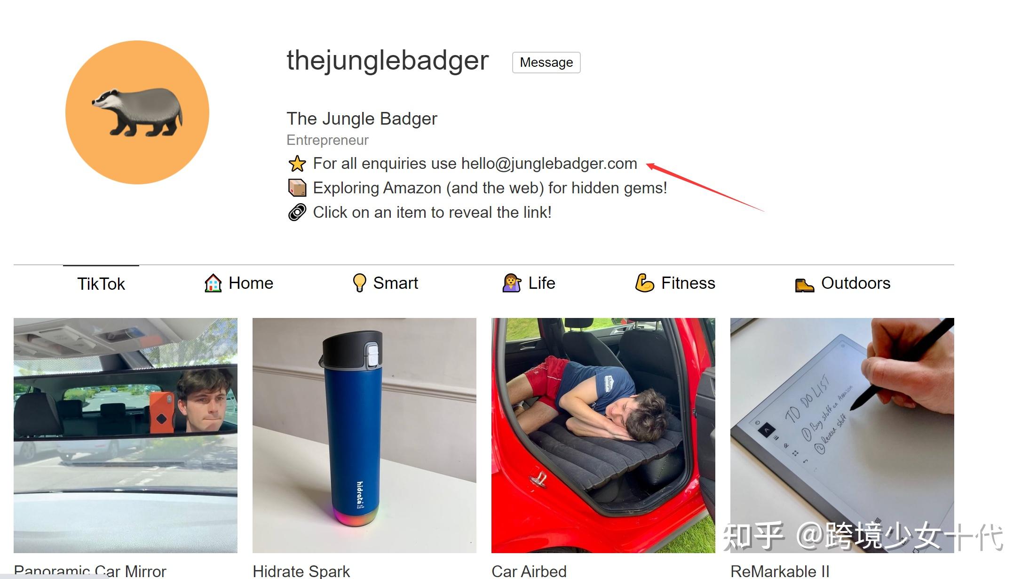The image size is (1029, 579).
Task: Select the Home category tab
Action: tap(239, 283)
